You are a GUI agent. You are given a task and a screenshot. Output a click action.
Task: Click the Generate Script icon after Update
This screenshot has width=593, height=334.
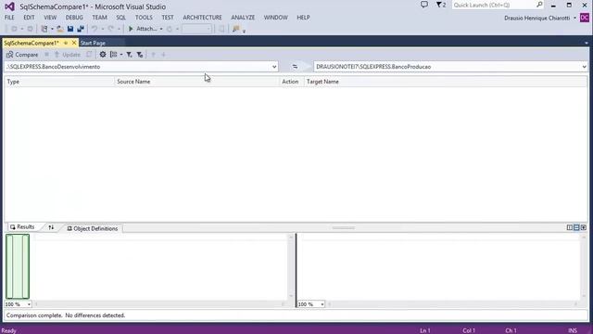89,55
